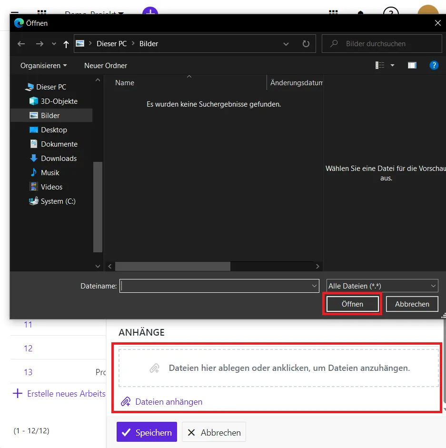Open the recent locations dropdown arrow
The image size is (446, 448).
54,44
